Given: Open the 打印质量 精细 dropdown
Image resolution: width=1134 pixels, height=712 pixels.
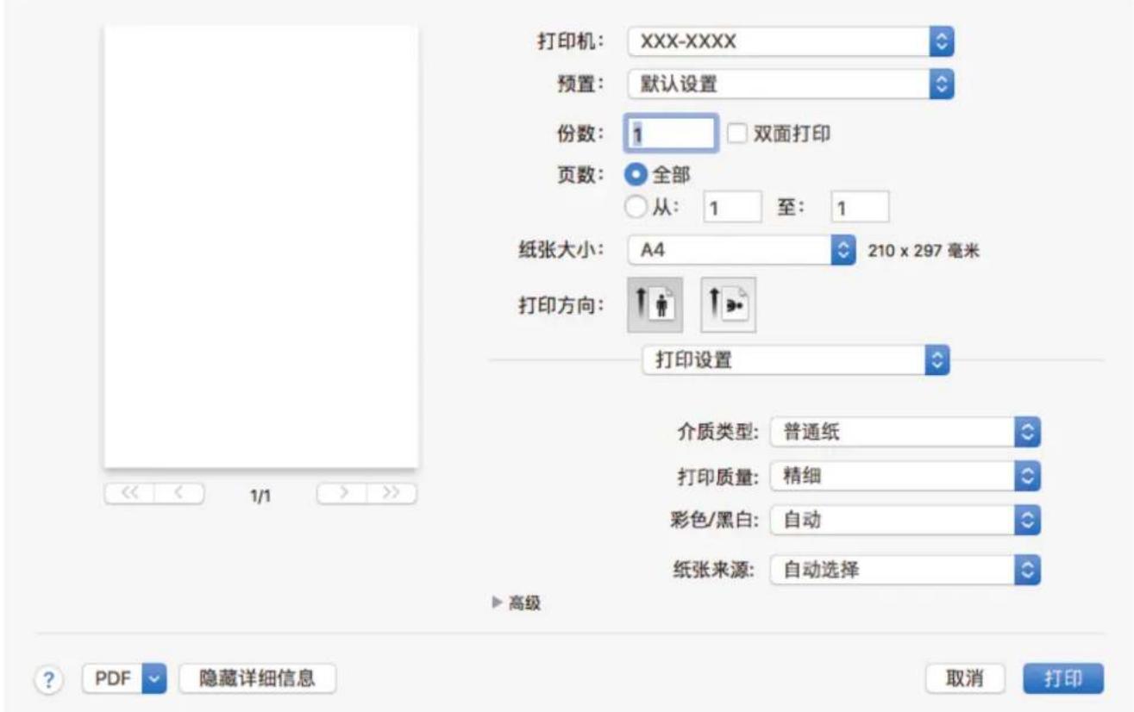Looking at the screenshot, I should (905, 474).
